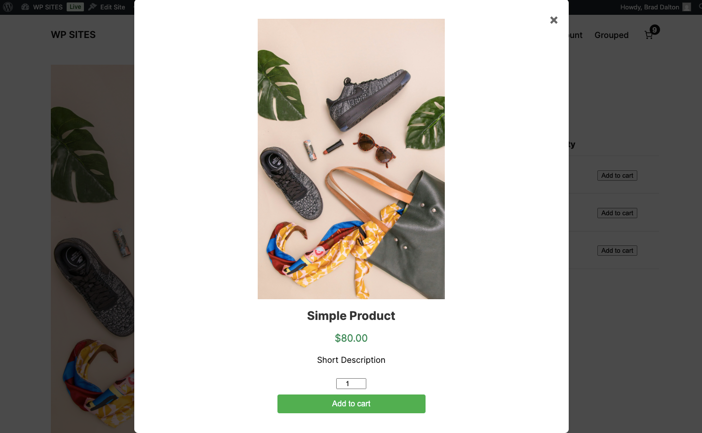This screenshot has height=433, width=702.
Task: Click the Short Description text
Action: pyautogui.click(x=351, y=360)
